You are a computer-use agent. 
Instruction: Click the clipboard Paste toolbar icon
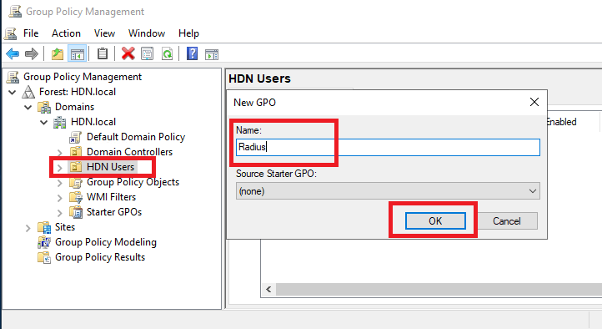point(102,53)
